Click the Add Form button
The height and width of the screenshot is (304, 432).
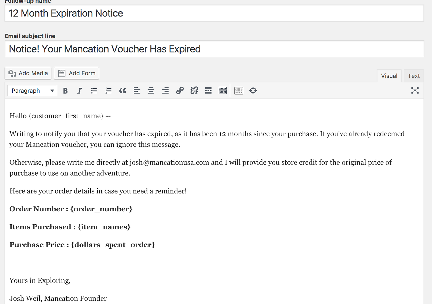[x=76, y=73]
